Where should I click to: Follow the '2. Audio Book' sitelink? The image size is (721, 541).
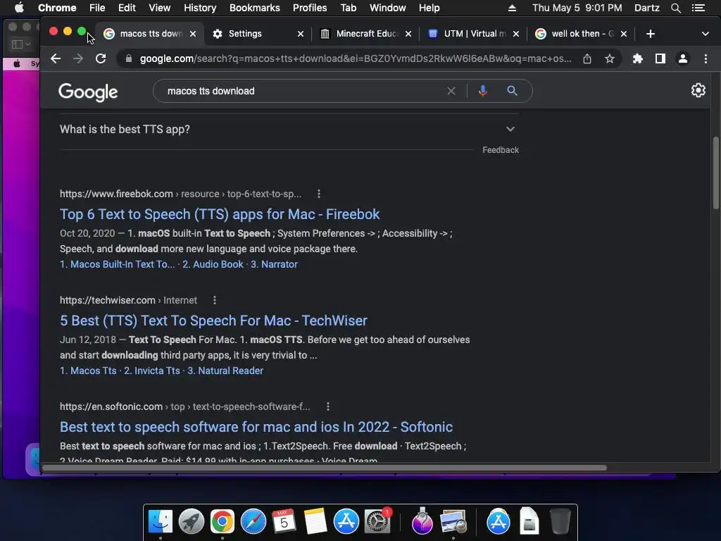(x=213, y=265)
